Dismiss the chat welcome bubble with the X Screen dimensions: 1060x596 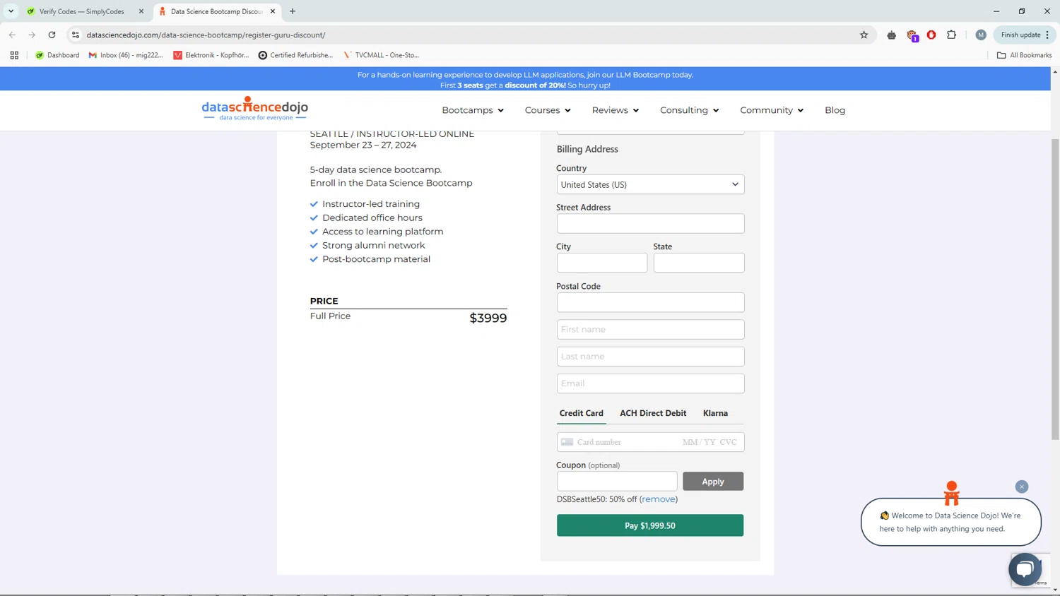(x=1022, y=487)
